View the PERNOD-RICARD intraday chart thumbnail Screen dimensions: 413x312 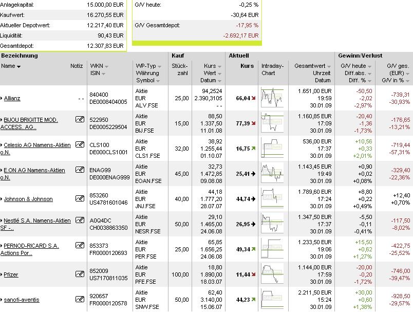272,249
